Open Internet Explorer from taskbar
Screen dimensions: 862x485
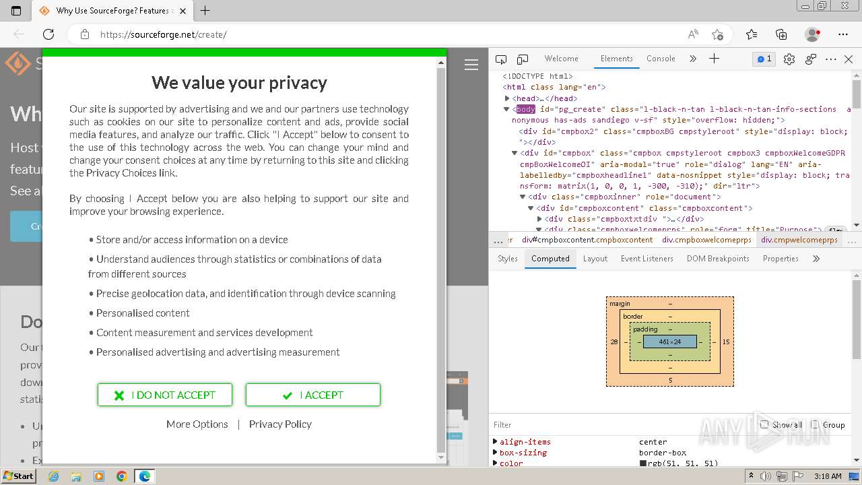click(53, 476)
